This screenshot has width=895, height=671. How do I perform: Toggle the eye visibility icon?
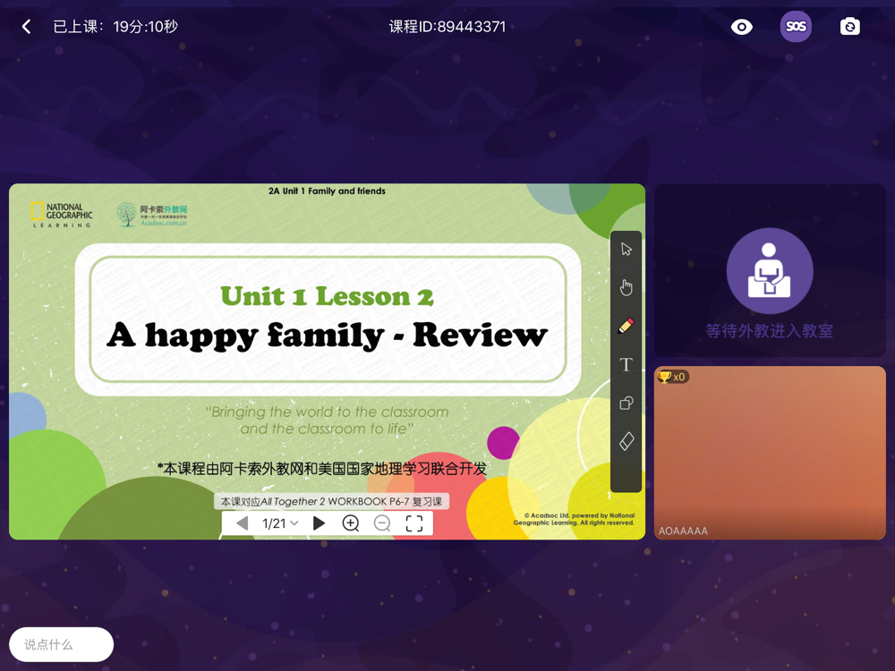tap(741, 26)
